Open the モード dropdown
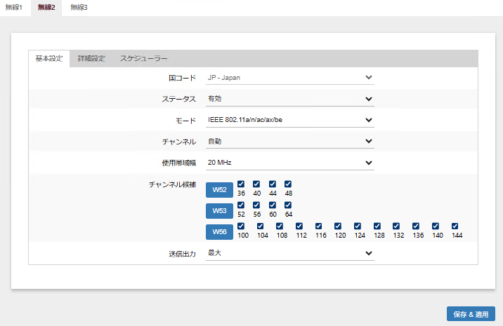Image resolution: width=503 pixels, height=326 pixels. click(x=290, y=120)
